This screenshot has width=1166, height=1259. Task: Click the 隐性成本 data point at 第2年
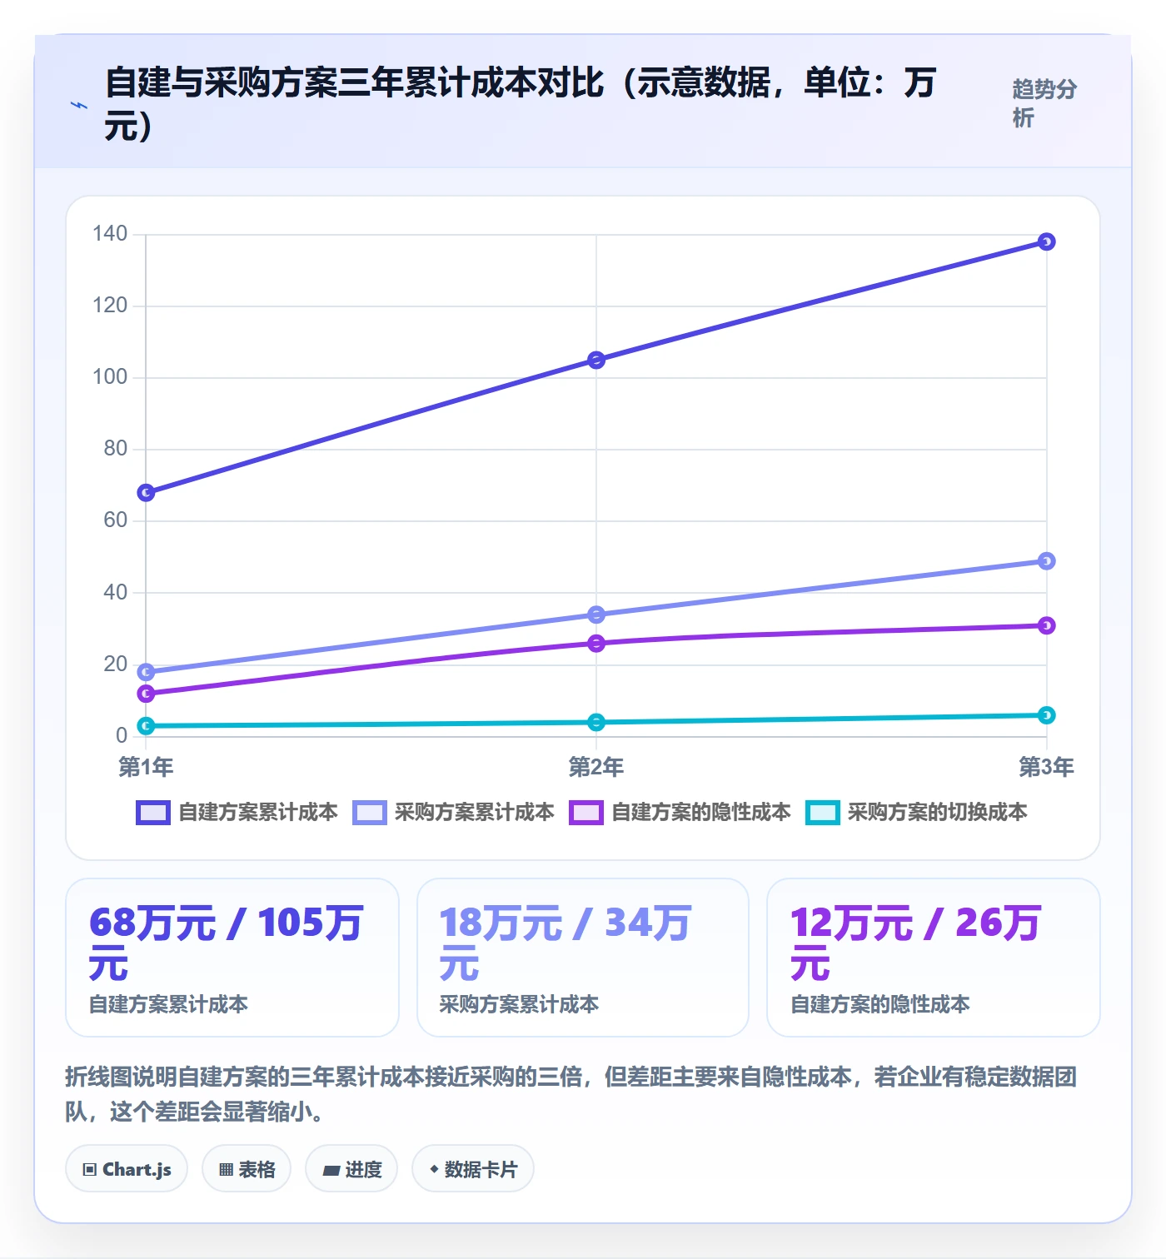pyautogui.click(x=596, y=644)
